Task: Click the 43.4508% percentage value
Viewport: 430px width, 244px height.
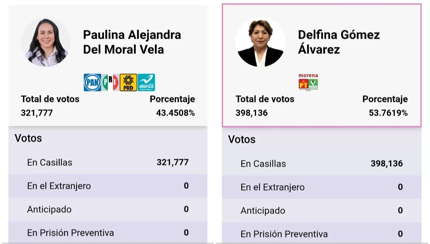Action: coord(175,113)
